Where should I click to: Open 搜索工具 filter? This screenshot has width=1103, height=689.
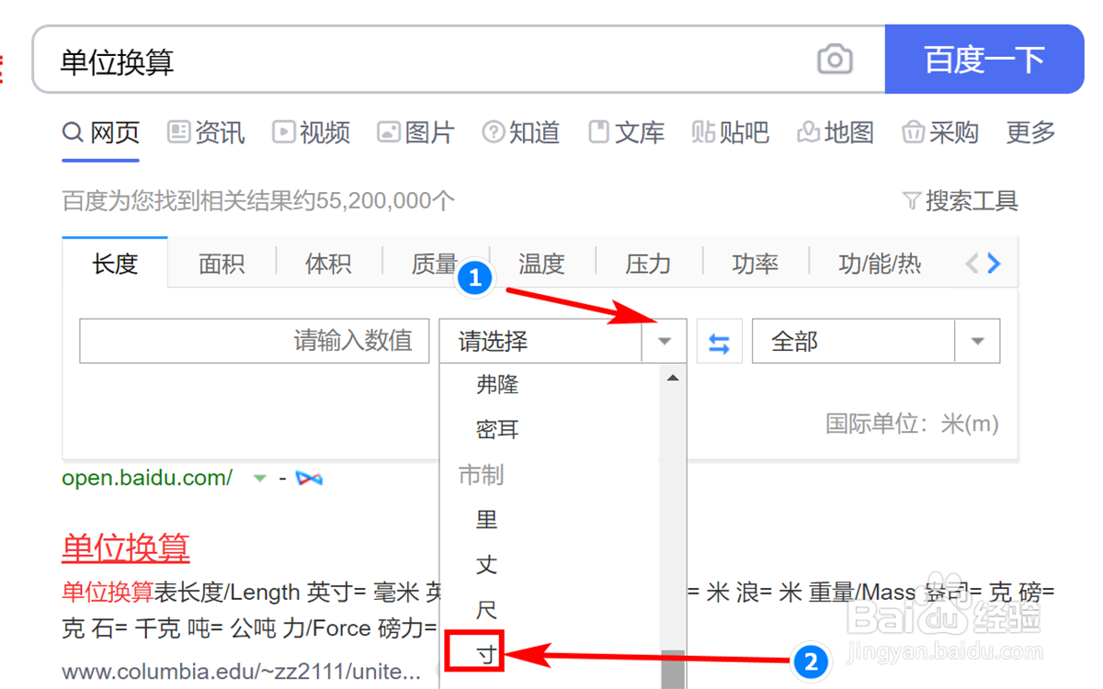pos(961,201)
